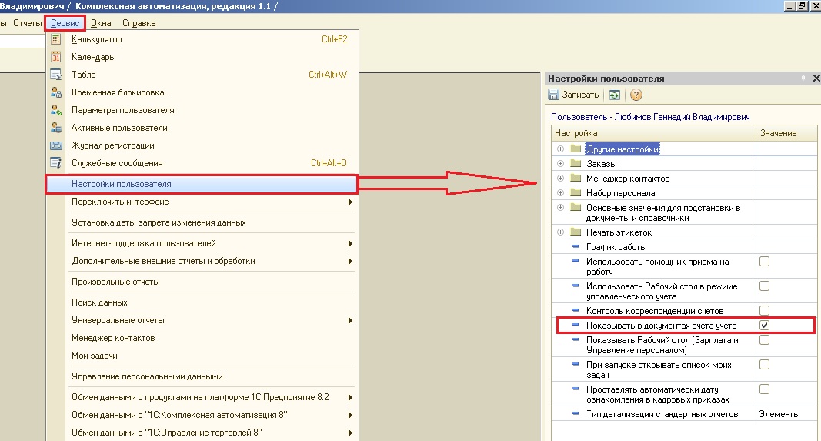Click the Значение column header
This screenshot has height=441, width=821.
click(786, 133)
